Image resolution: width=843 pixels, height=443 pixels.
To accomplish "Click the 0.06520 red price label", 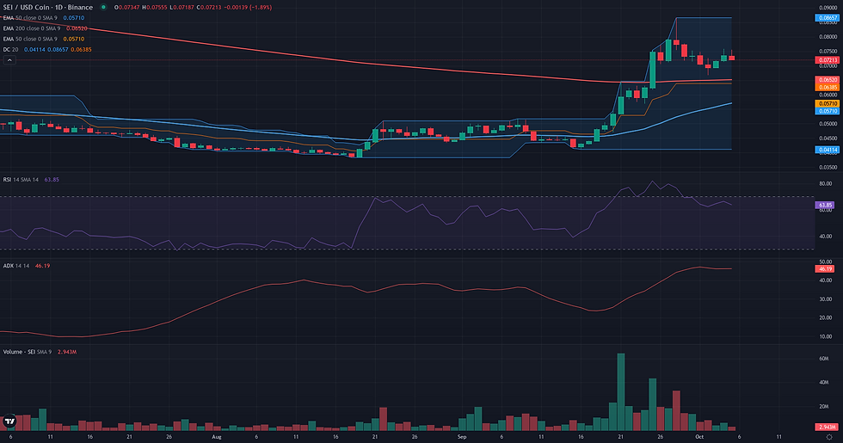I will (828, 79).
